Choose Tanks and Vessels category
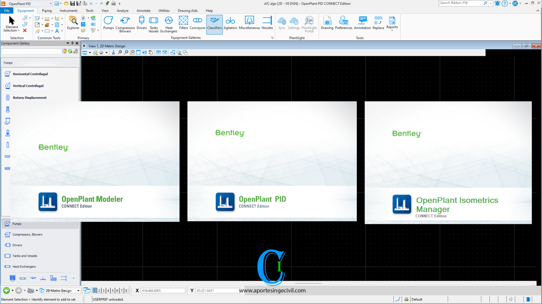542x304 pixels. click(x=25, y=256)
